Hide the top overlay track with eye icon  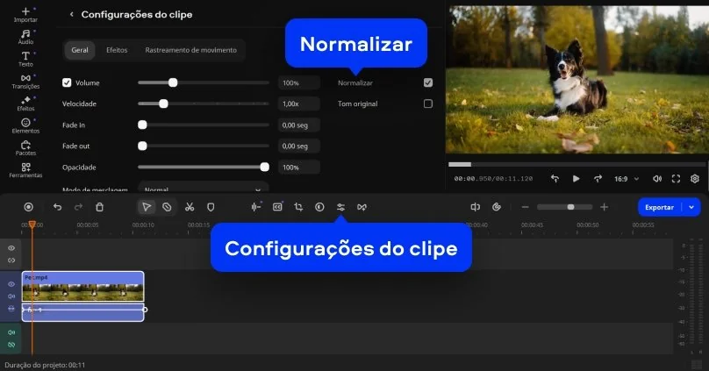click(11, 248)
